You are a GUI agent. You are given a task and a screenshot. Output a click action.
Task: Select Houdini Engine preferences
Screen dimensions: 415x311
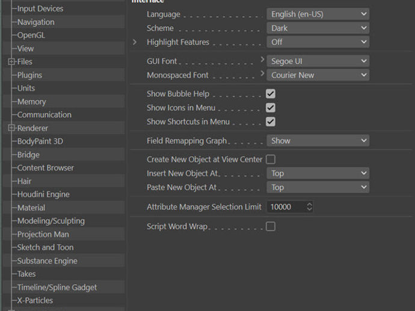click(x=43, y=195)
